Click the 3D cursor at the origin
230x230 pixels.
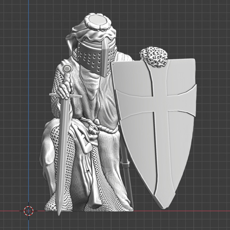point(29,211)
